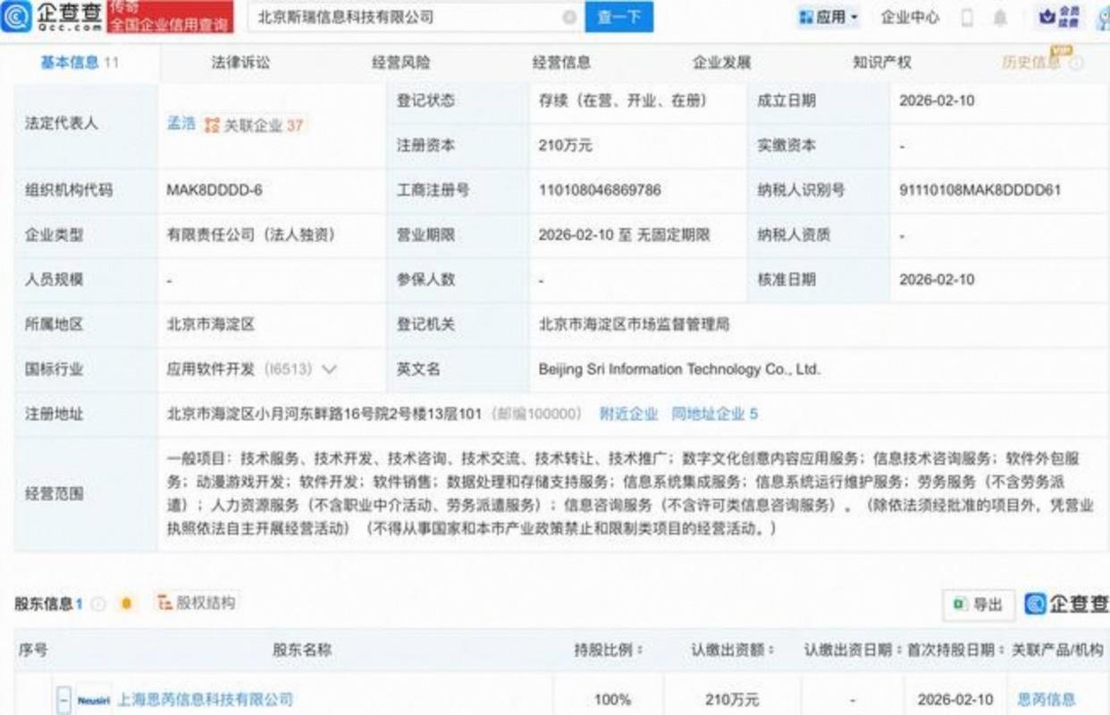Open the 知识产权 tab
Image resolution: width=1110 pixels, height=715 pixels.
coord(882,63)
